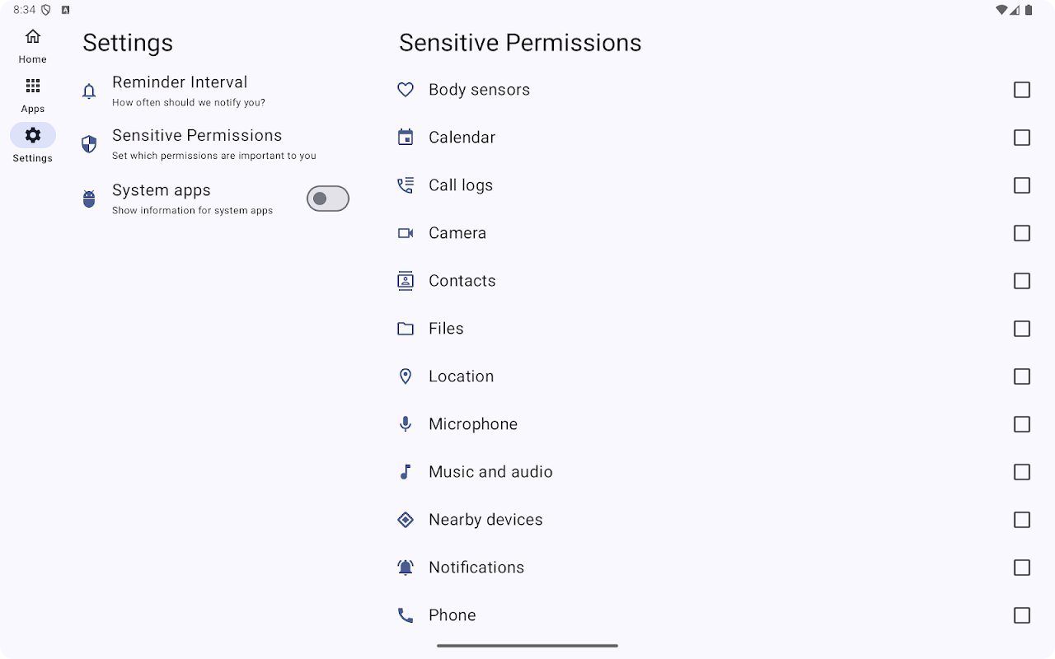Click the Camera video icon

pos(406,233)
